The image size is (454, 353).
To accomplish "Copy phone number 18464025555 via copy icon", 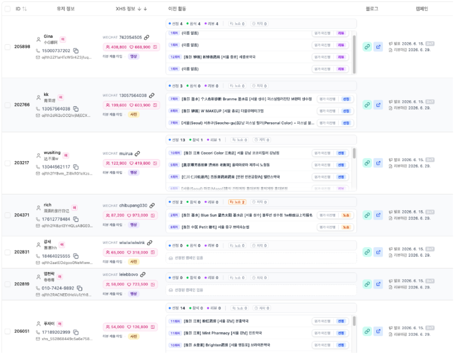I will (76, 256).
